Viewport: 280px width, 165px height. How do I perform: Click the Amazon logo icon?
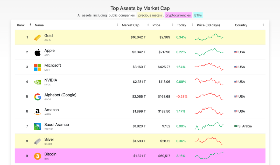(38, 112)
